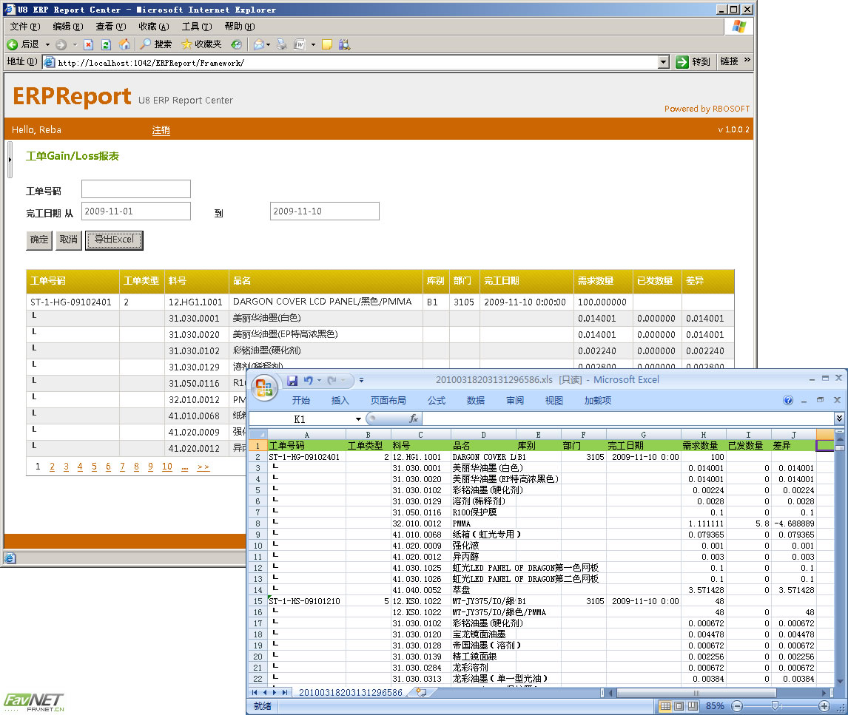Click the 导出Excel button
The height and width of the screenshot is (715, 848).
[114, 240]
